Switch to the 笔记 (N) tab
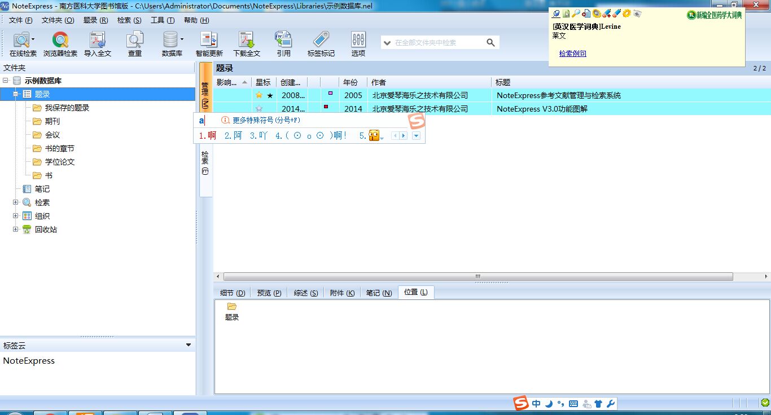This screenshot has height=415, width=771. coord(379,293)
